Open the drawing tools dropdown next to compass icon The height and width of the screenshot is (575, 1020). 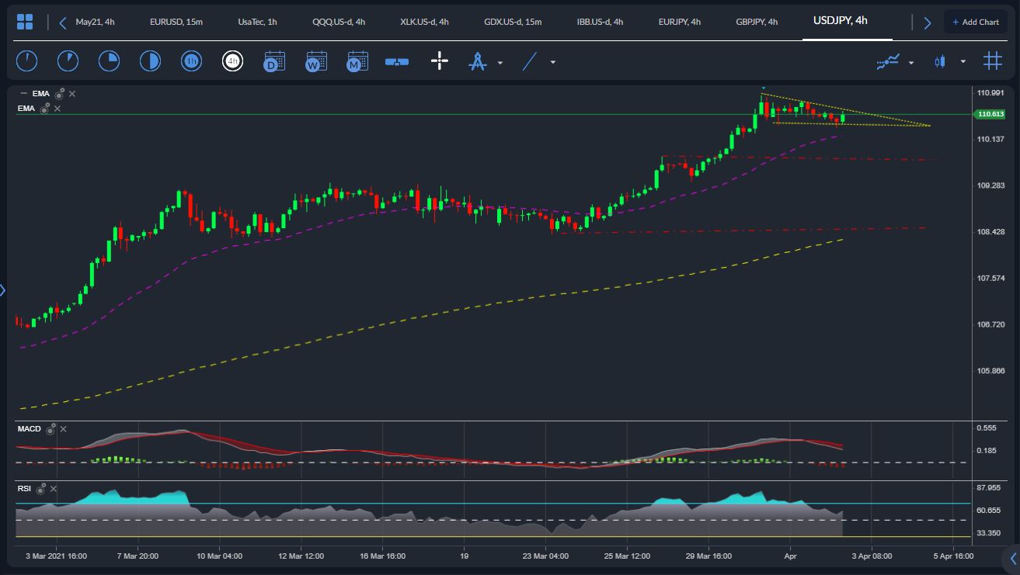500,62
